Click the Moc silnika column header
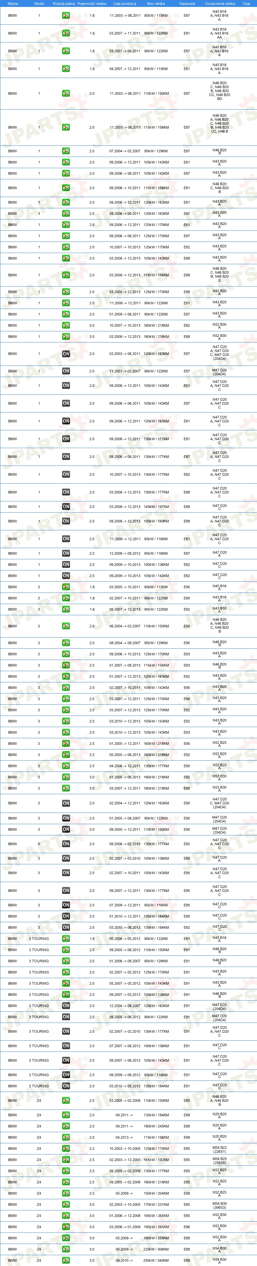 [156, 3]
